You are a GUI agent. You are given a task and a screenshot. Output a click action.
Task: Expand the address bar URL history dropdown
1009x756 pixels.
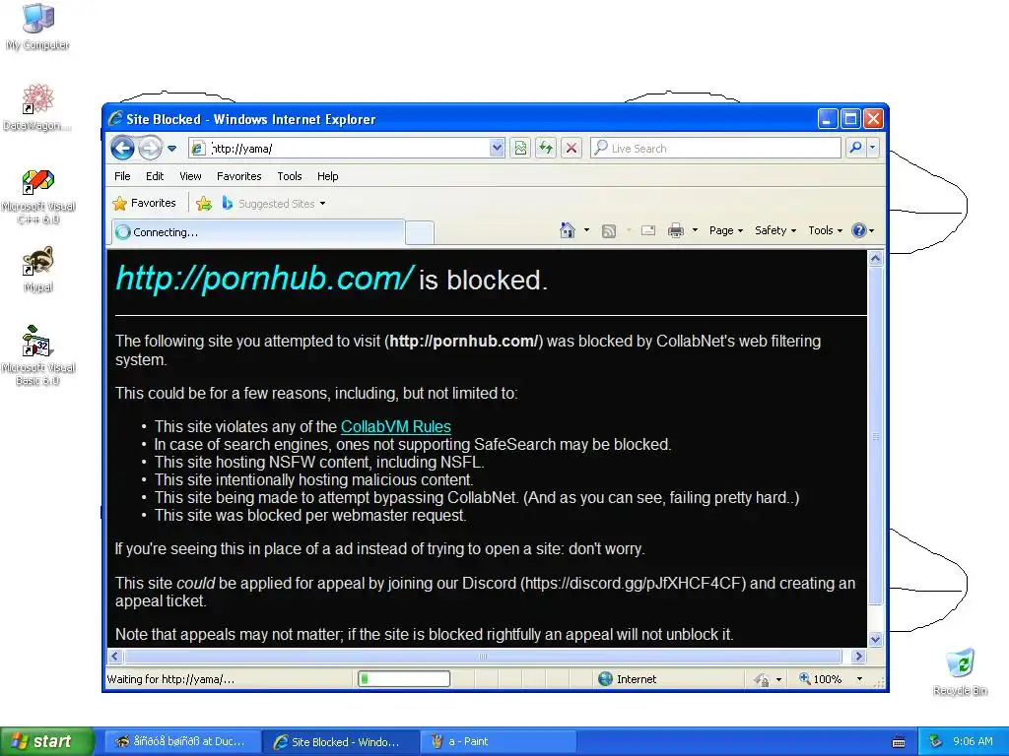[x=497, y=149]
